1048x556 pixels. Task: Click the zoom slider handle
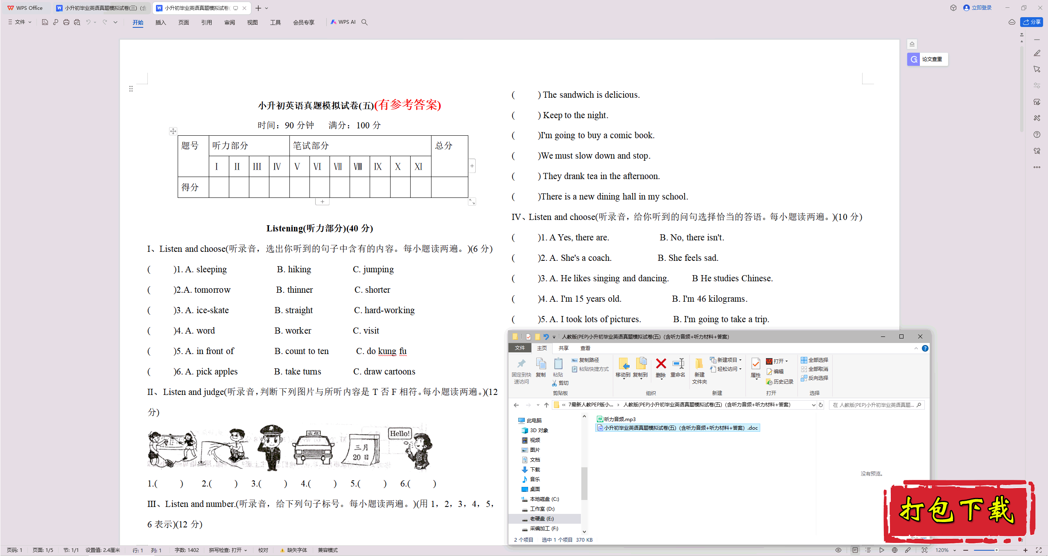[996, 550]
